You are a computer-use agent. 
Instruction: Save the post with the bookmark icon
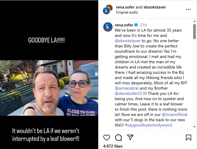(x=188, y=138)
